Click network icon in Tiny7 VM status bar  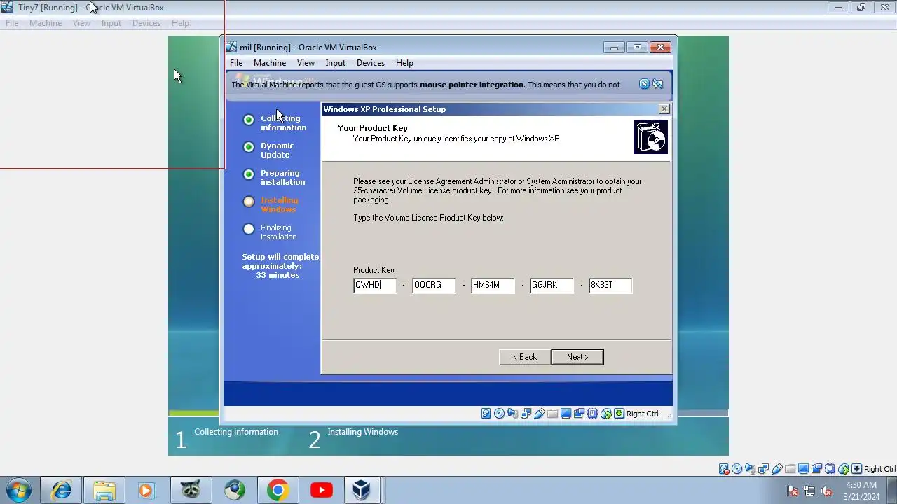[764, 469]
